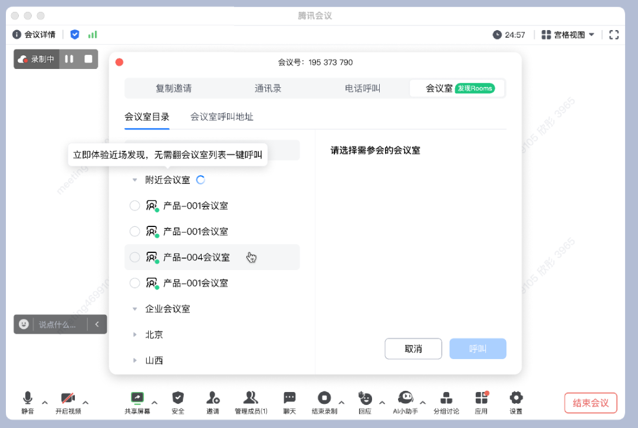Click the 呼叫 call button
638x428 pixels.
(478, 348)
